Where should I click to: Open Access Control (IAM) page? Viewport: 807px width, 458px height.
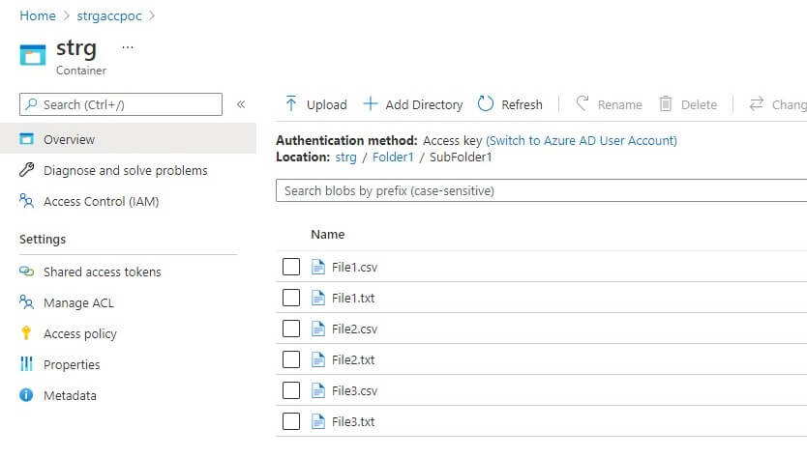[101, 202]
